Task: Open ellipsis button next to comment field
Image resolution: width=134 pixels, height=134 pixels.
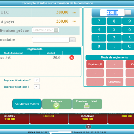Action: 72,40
